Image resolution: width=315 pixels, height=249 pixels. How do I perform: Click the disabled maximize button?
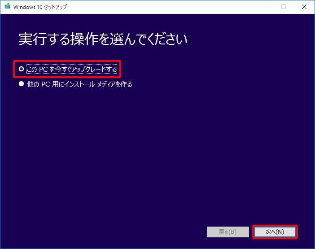[x=284, y=7]
